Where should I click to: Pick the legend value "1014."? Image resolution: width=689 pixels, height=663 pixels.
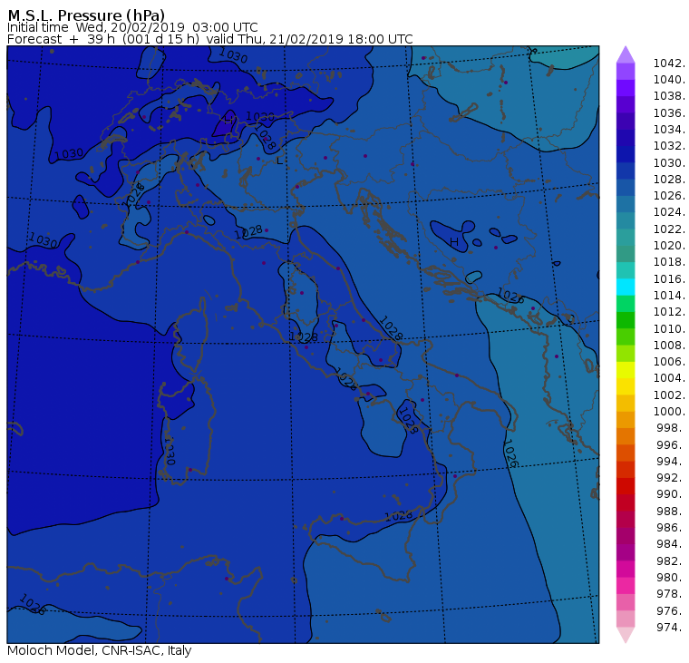pos(669,295)
